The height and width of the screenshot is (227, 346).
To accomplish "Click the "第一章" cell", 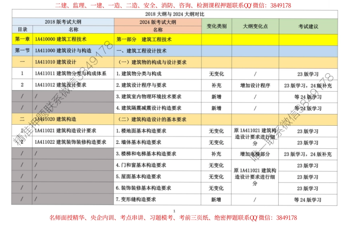I will tap(22, 39).
